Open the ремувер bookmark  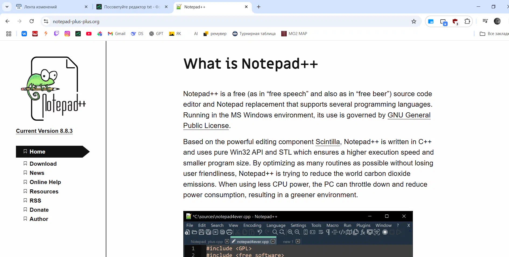[215, 34]
